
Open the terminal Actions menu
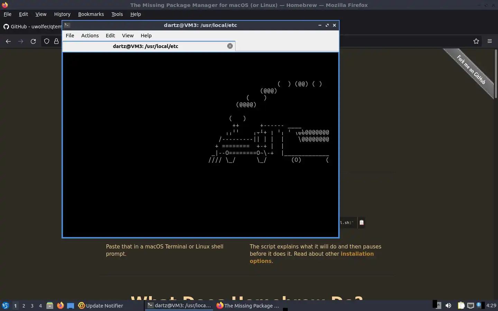(90, 36)
